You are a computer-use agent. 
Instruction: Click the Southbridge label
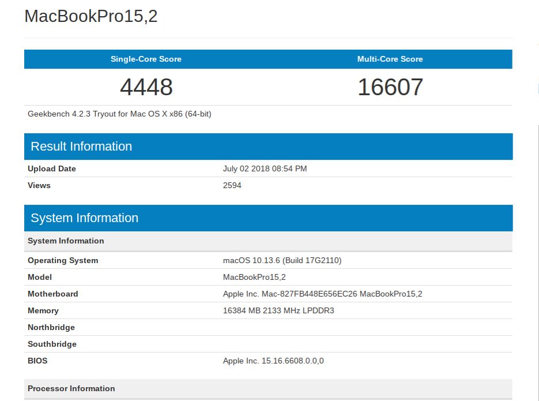coord(52,344)
